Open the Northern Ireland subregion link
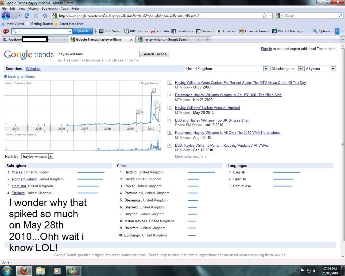The height and width of the screenshot is (276, 345). click(24, 179)
